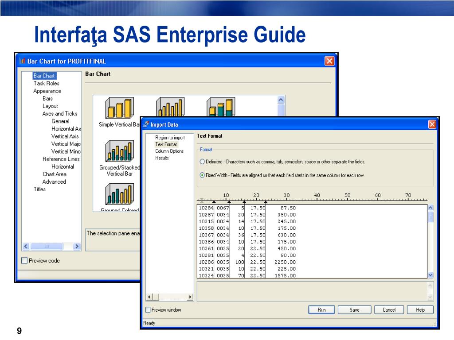Click the column break marker near position 15
The width and height of the screenshot is (454, 340).
pos(244,202)
